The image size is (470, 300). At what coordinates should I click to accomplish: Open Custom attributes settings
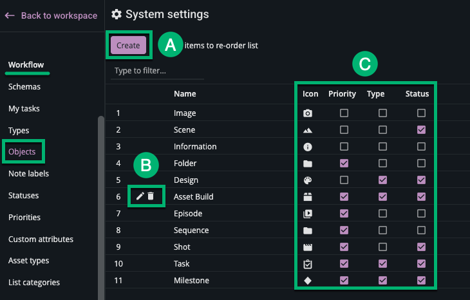(x=41, y=239)
